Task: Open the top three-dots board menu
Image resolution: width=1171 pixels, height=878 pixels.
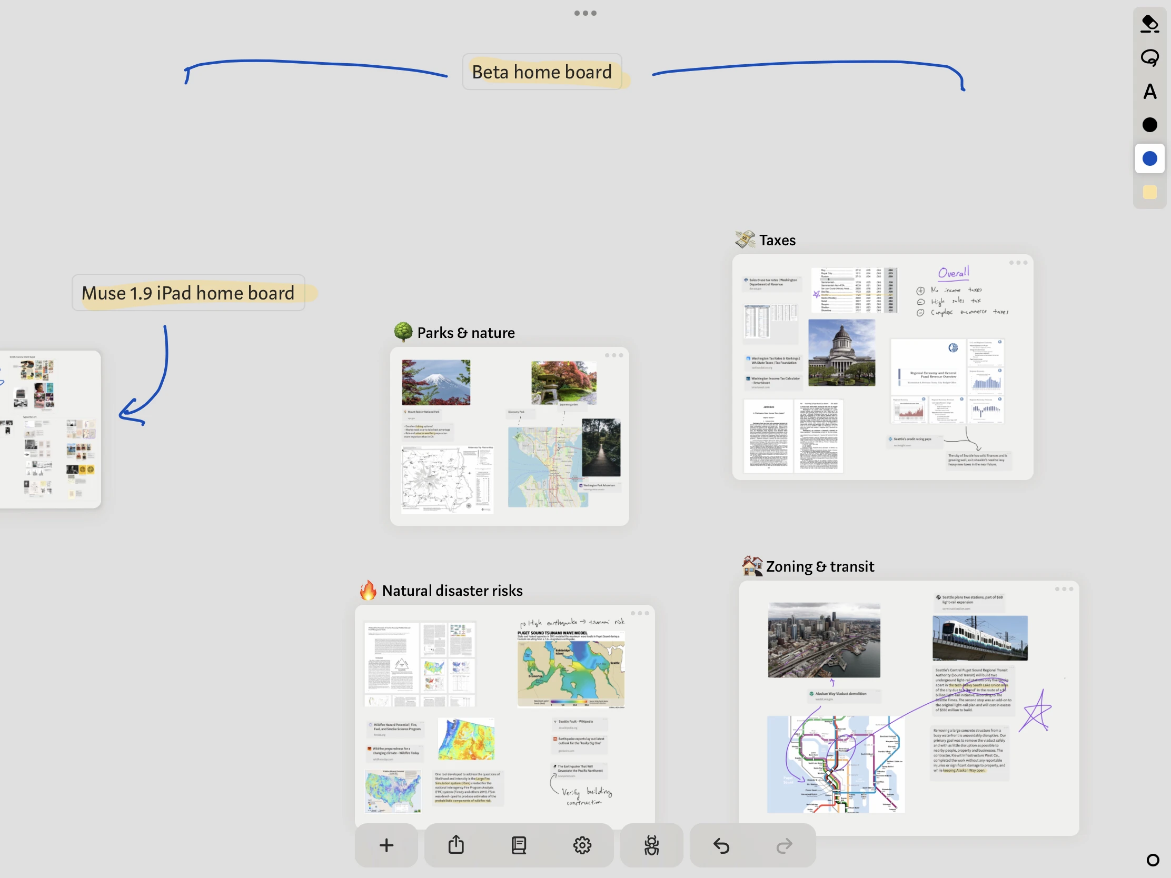Action: point(585,13)
